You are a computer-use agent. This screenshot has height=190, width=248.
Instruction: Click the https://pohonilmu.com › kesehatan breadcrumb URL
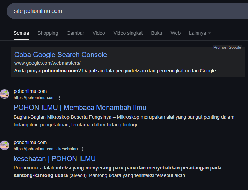coord(45,149)
